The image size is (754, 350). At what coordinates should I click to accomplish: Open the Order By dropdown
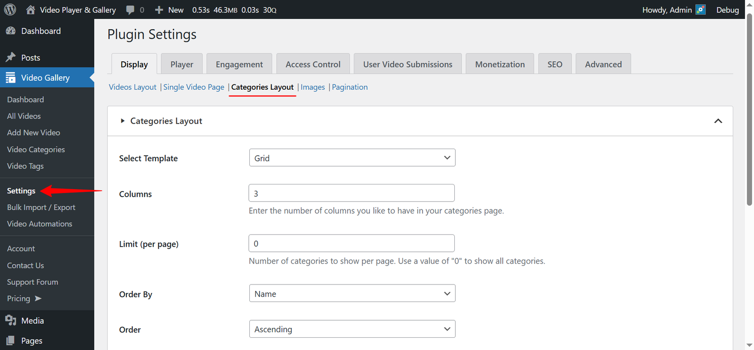352,293
